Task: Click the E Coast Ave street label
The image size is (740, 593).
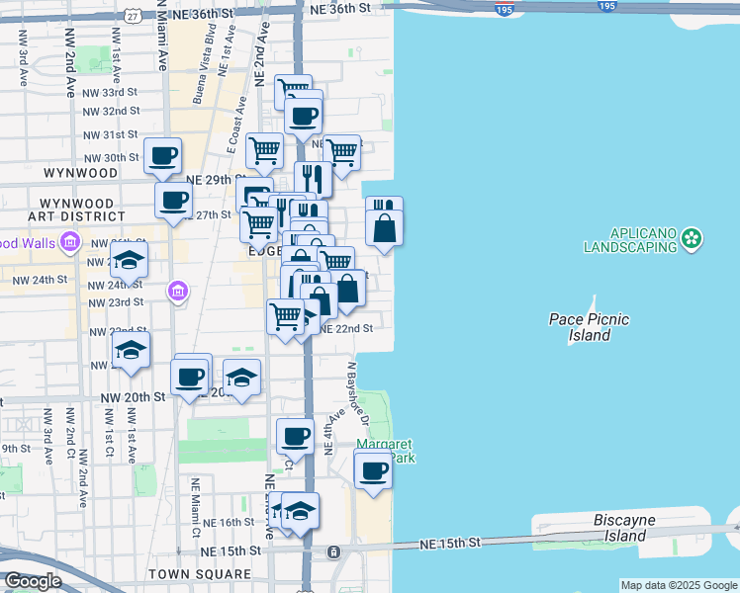Action: pyautogui.click(x=236, y=126)
